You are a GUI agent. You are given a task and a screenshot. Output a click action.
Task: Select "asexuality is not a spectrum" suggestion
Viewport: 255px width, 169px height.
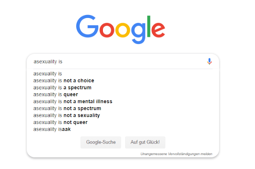tap(67, 108)
